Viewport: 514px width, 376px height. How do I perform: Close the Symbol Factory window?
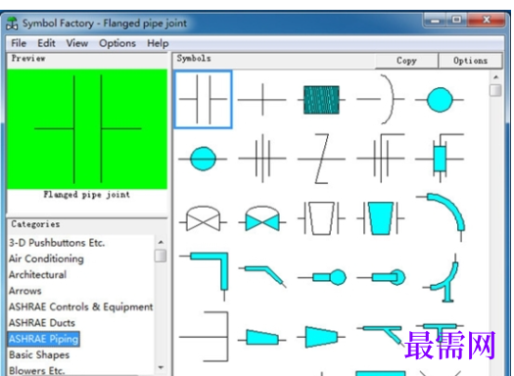tap(487, 20)
